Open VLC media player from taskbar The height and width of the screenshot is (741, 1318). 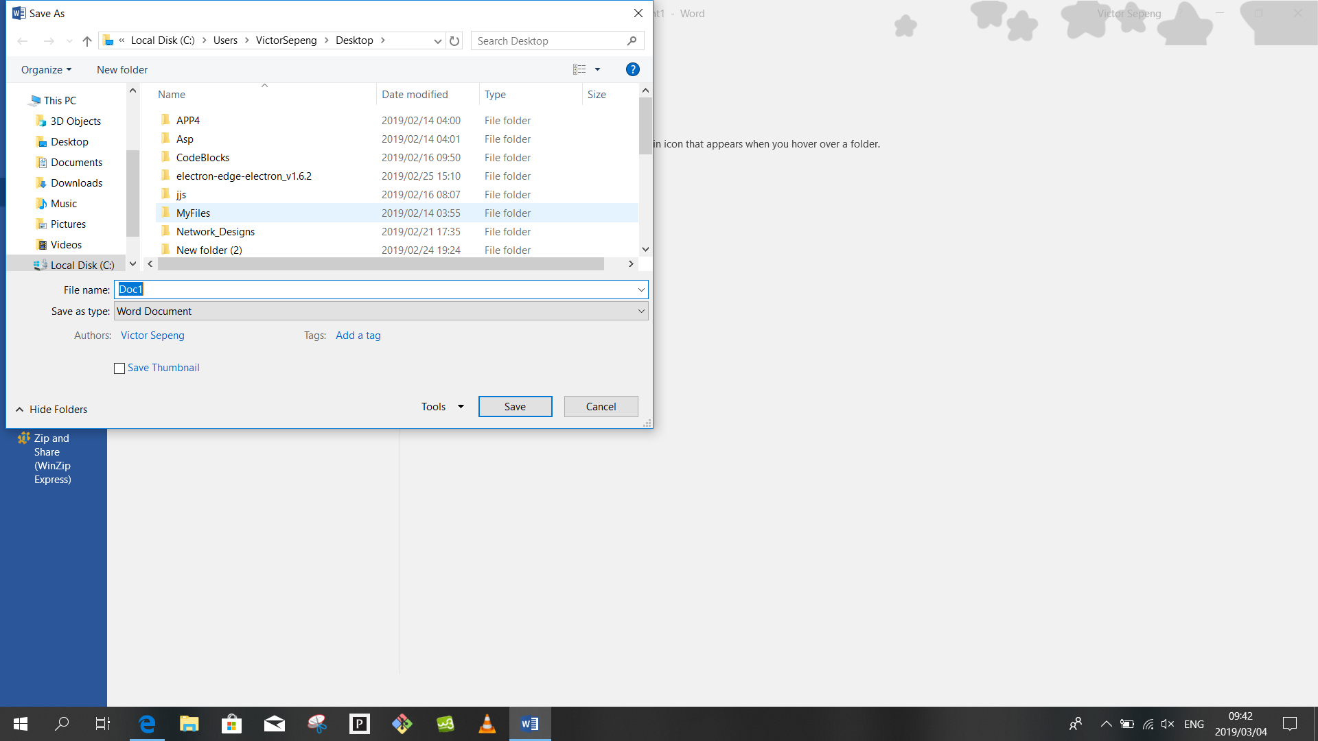coord(487,724)
